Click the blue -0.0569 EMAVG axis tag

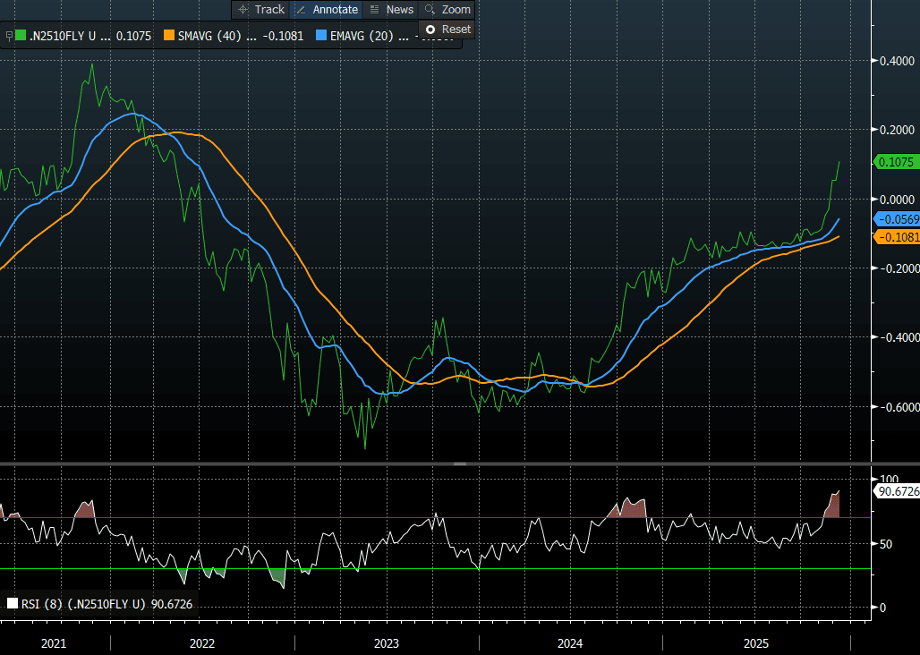(895, 220)
